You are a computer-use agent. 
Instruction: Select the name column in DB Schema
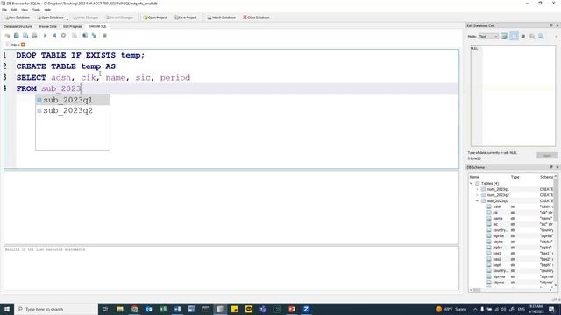click(x=498, y=218)
